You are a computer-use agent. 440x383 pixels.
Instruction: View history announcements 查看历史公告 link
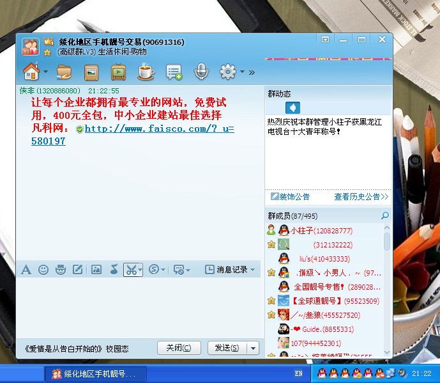click(361, 197)
